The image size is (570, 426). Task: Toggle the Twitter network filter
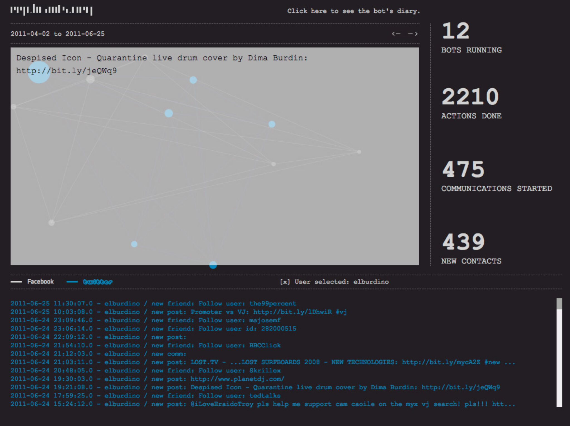point(90,282)
